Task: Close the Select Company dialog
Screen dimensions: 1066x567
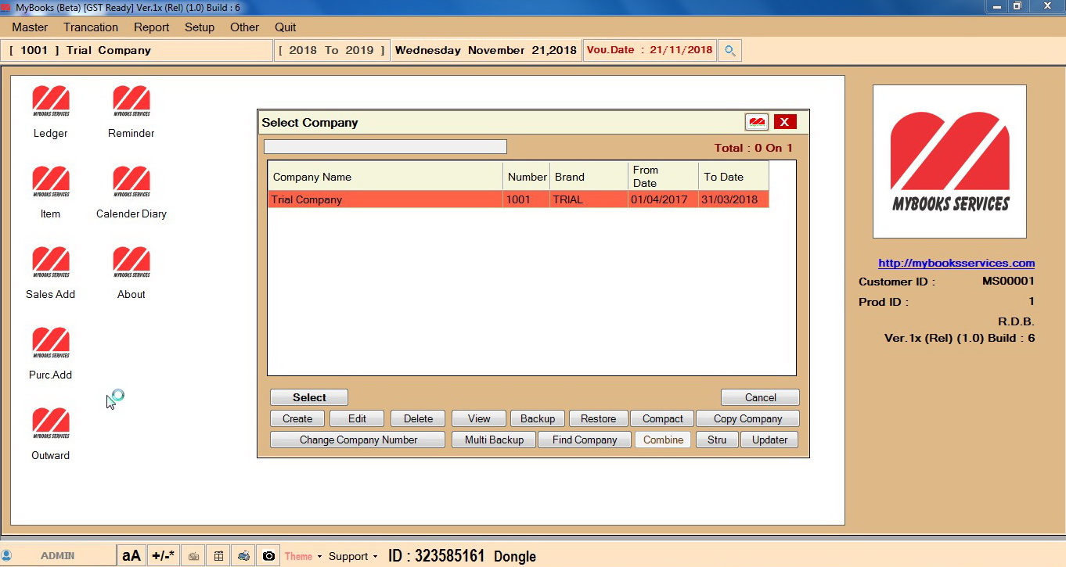Action: (x=784, y=122)
